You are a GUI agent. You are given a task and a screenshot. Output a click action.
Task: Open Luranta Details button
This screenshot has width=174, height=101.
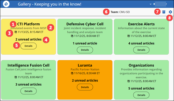[x=85, y=87]
